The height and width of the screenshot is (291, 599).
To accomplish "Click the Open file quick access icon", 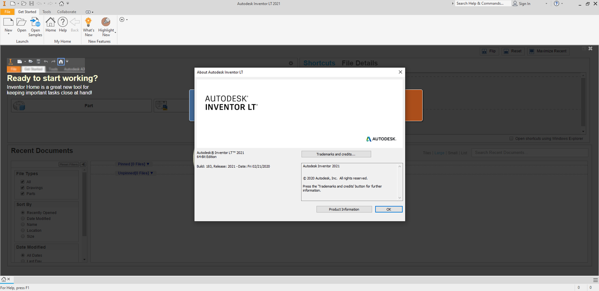I will coord(23,3).
